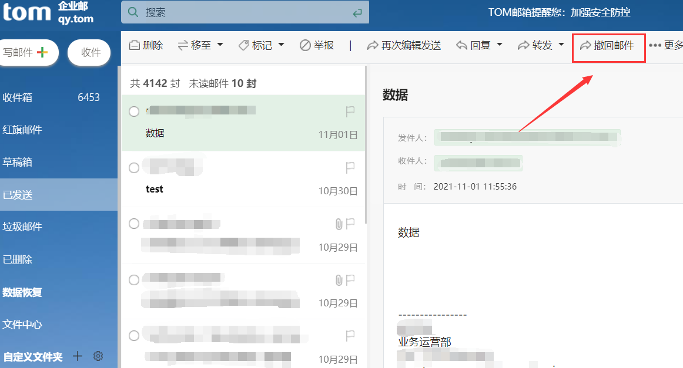Click the 10月30日 date of test mail

coord(337,191)
